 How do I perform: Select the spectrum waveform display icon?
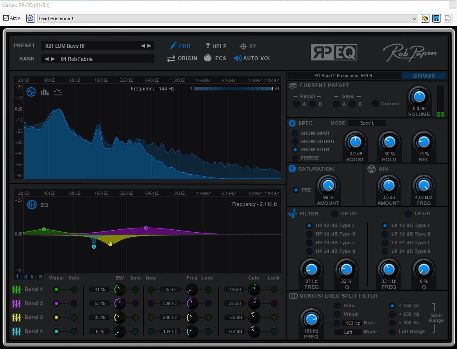(x=31, y=92)
